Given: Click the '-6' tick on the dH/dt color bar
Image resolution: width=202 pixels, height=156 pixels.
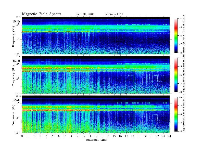Looking at the screenshot, I should pyautogui.click(x=181, y=36).
